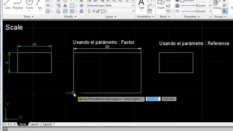
Task: Open the current layer 0 dropdown
Action: point(133,11)
